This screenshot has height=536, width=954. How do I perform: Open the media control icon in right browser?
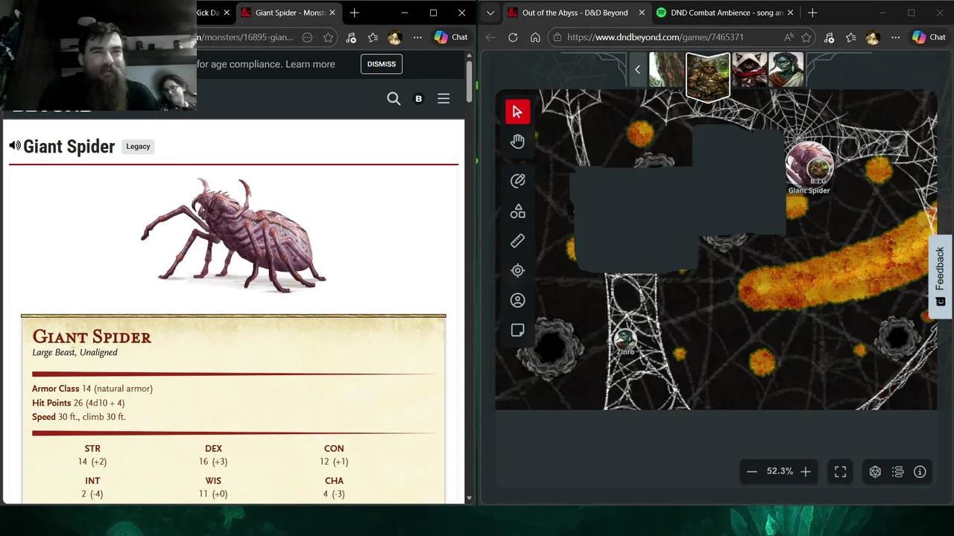click(829, 37)
